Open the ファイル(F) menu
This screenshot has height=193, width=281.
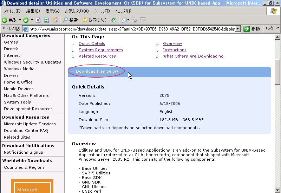[x=12, y=11]
